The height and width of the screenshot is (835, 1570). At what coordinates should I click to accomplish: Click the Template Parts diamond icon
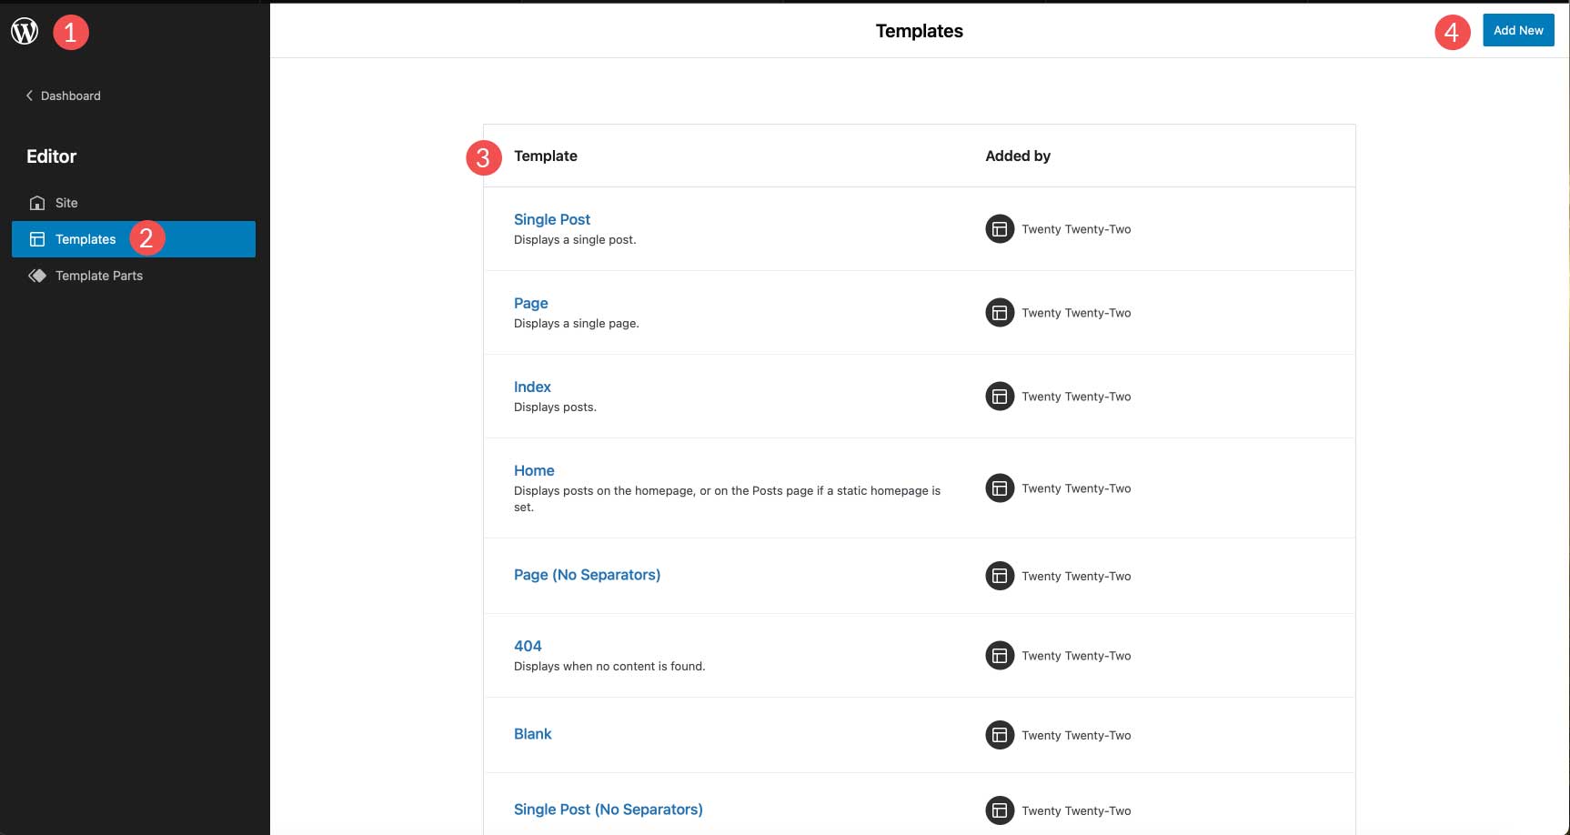tap(37, 275)
